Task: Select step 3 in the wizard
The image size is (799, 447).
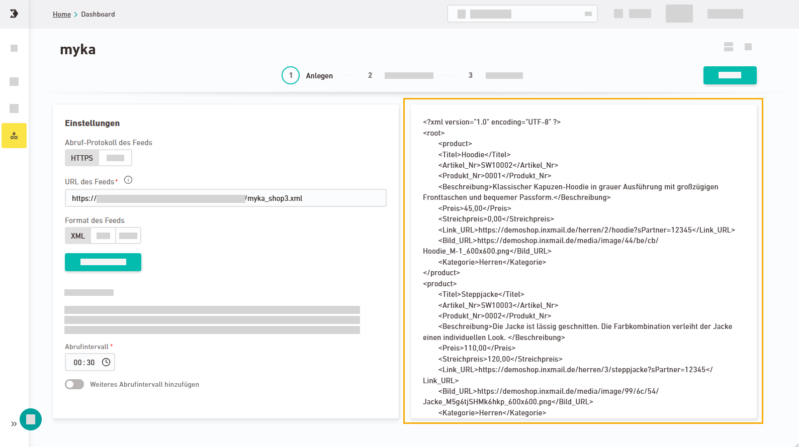Action: 496,75
